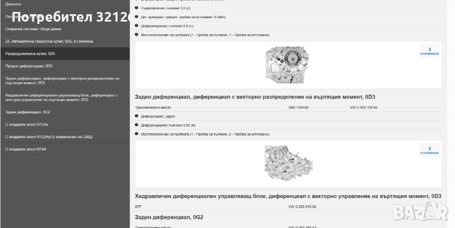Click info icon beside 'Диференциално пълнене 0.9'
Screen dimensions: 455x228
pyautogui.click(x=136, y=26)
